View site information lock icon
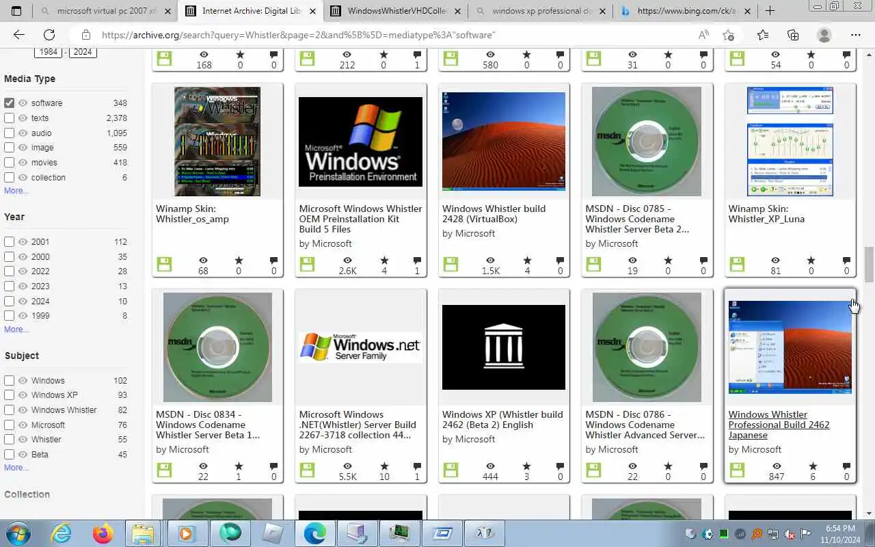Image resolution: width=875 pixels, height=547 pixels. 85,35
